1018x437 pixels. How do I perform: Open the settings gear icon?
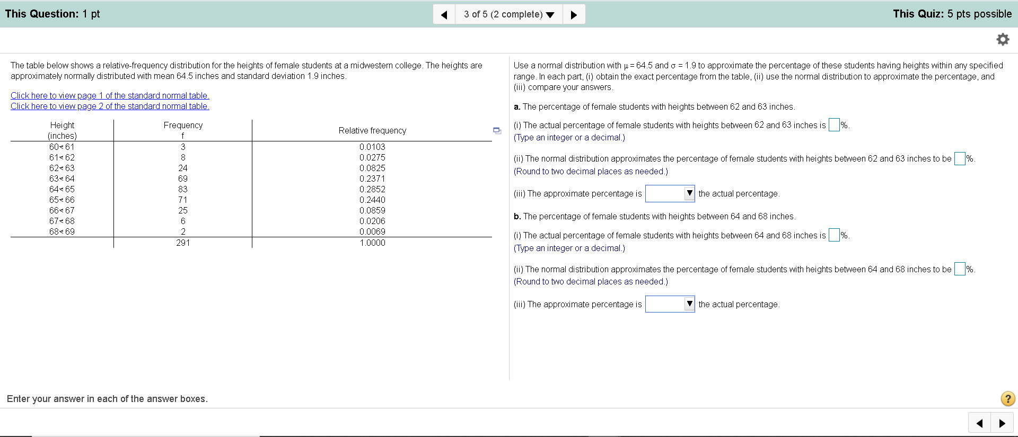(1003, 39)
